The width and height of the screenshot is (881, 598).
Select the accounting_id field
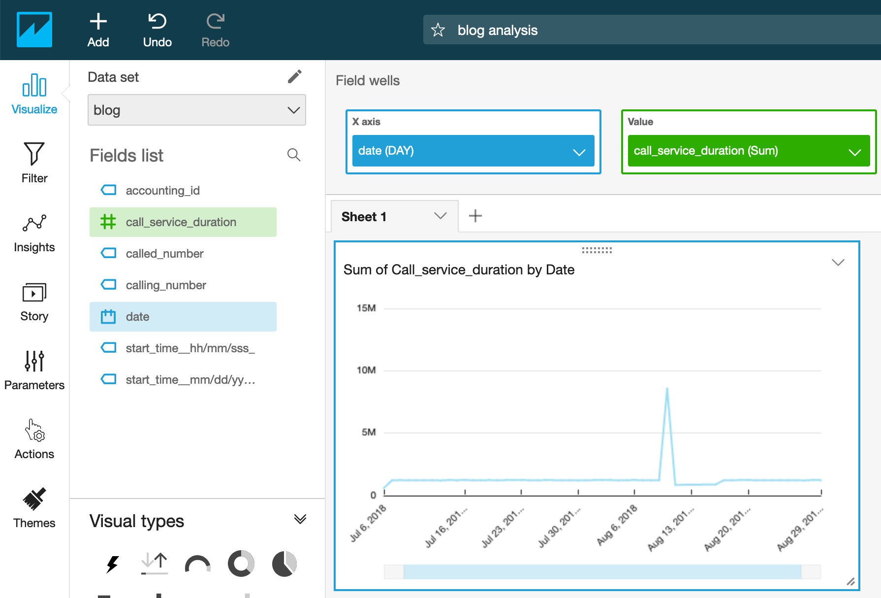[183, 191]
